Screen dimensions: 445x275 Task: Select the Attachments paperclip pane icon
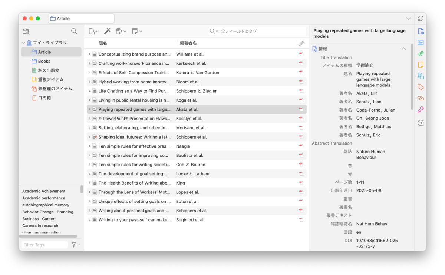point(421,54)
